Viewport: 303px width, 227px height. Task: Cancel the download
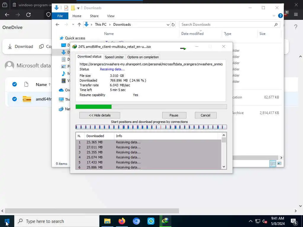[205, 115]
